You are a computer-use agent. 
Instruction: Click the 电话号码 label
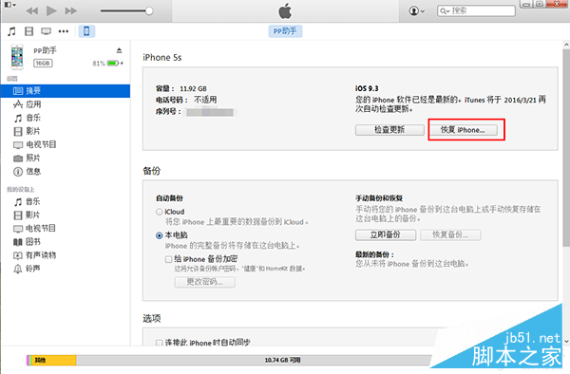[x=172, y=100]
